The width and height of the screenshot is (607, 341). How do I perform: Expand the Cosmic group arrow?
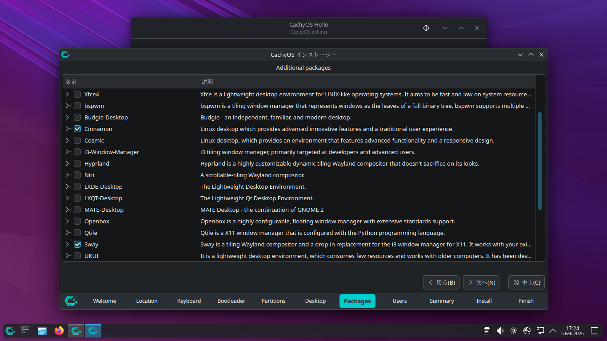coord(68,140)
